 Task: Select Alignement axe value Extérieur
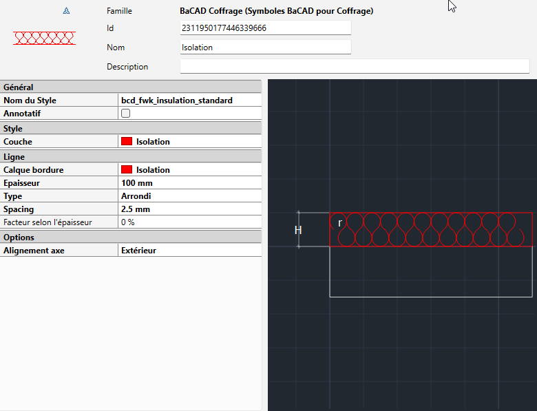click(190, 251)
